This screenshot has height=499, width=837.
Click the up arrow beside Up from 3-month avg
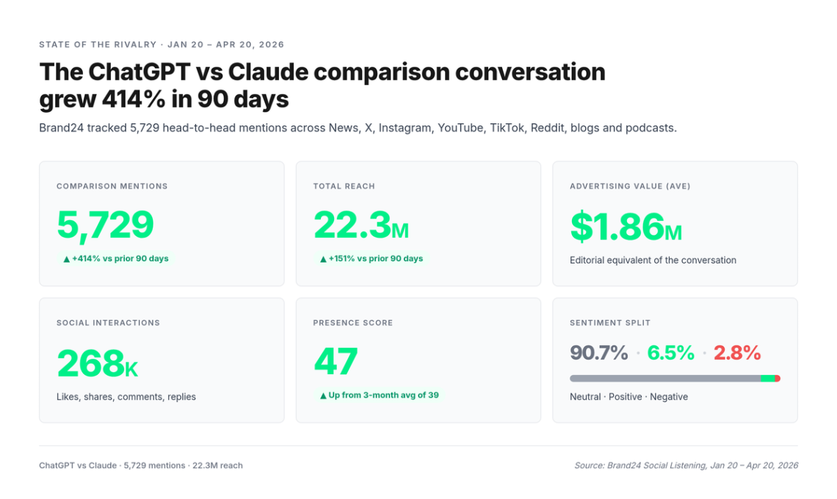tap(323, 396)
